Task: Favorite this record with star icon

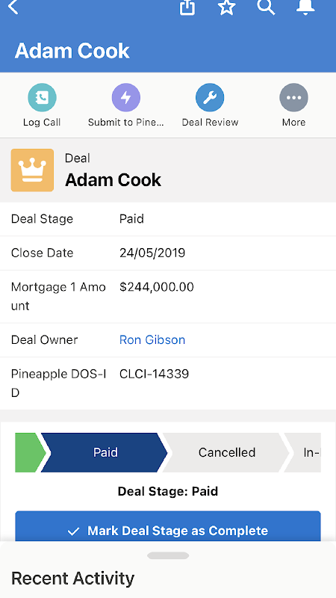Action: coord(227,7)
